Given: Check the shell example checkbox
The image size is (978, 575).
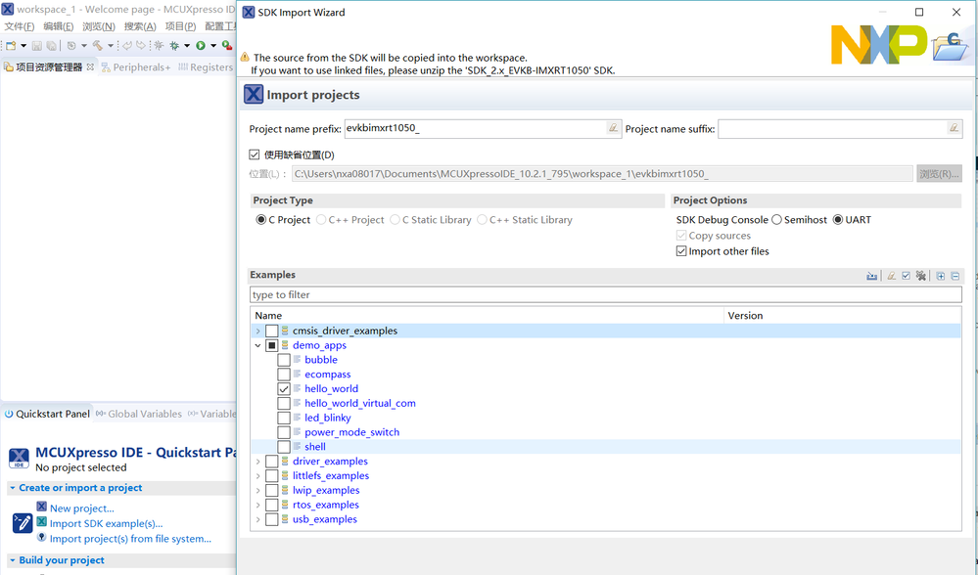Looking at the screenshot, I should click(284, 447).
